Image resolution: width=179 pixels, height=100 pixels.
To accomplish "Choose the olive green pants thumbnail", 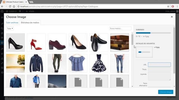I will click(57, 63).
